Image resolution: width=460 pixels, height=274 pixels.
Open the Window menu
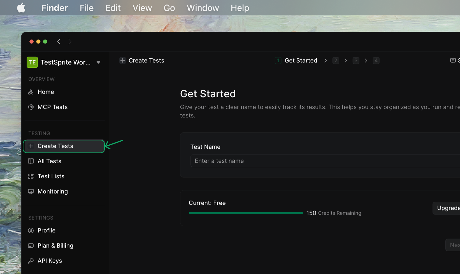coord(203,8)
